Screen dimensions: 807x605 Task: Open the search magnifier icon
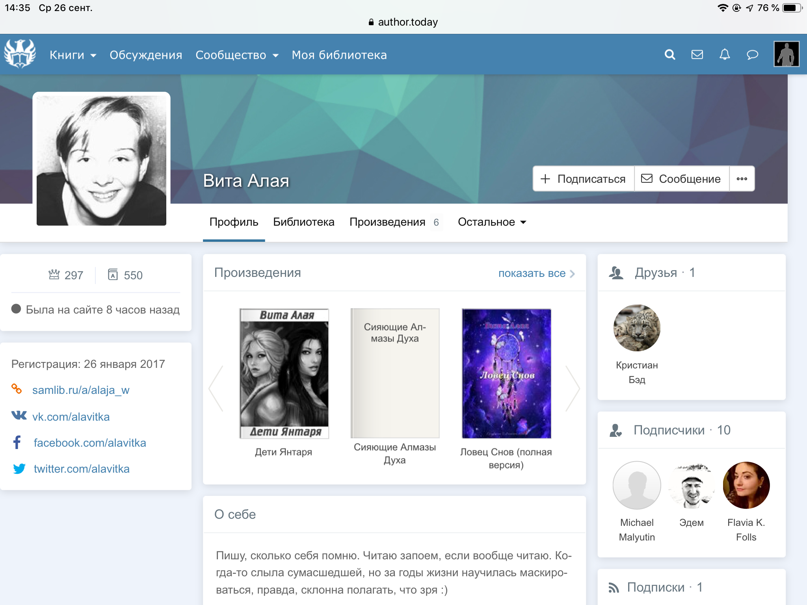tap(670, 55)
